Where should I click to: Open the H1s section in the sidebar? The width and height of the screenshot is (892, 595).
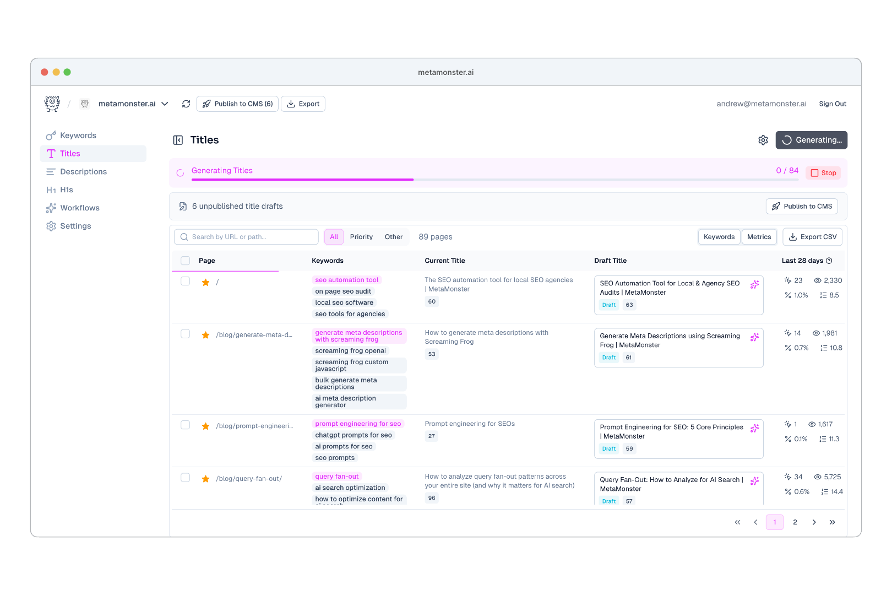click(x=66, y=190)
